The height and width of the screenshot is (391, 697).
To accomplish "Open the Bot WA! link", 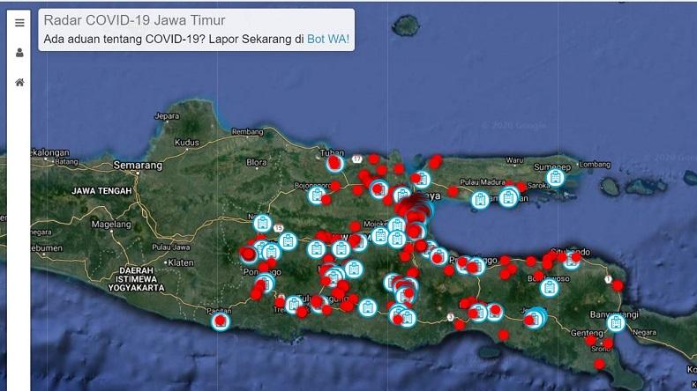I will [328, 40].
